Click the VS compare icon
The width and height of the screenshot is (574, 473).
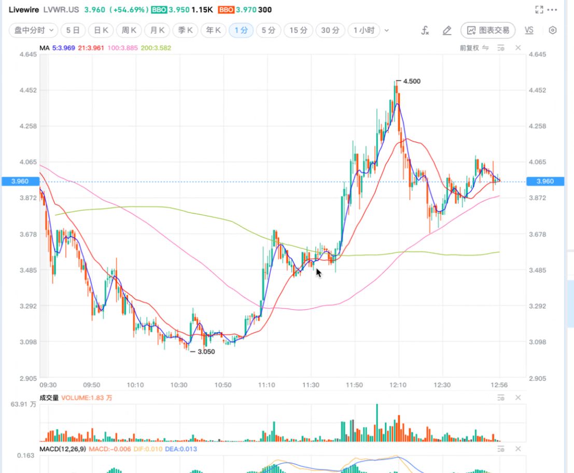[x=529, y=31]
